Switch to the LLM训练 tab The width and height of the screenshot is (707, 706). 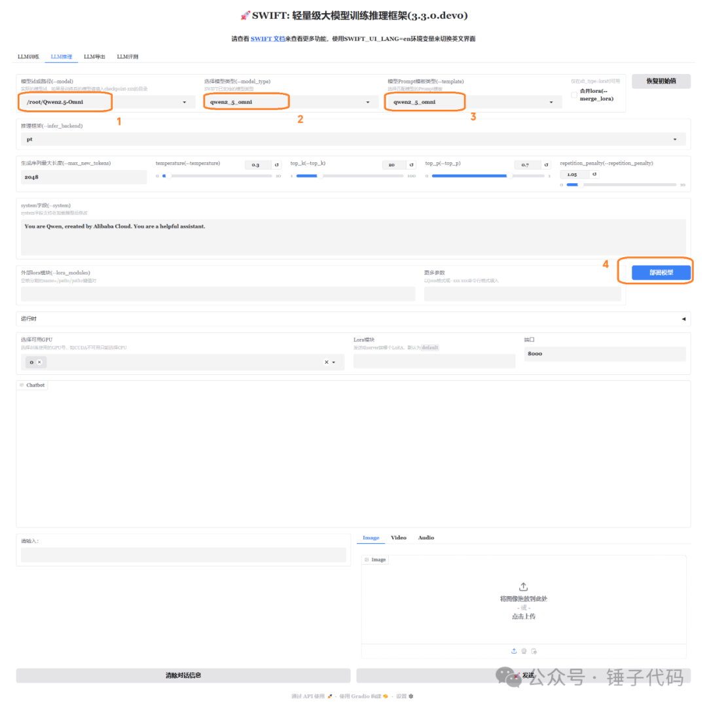28,57
